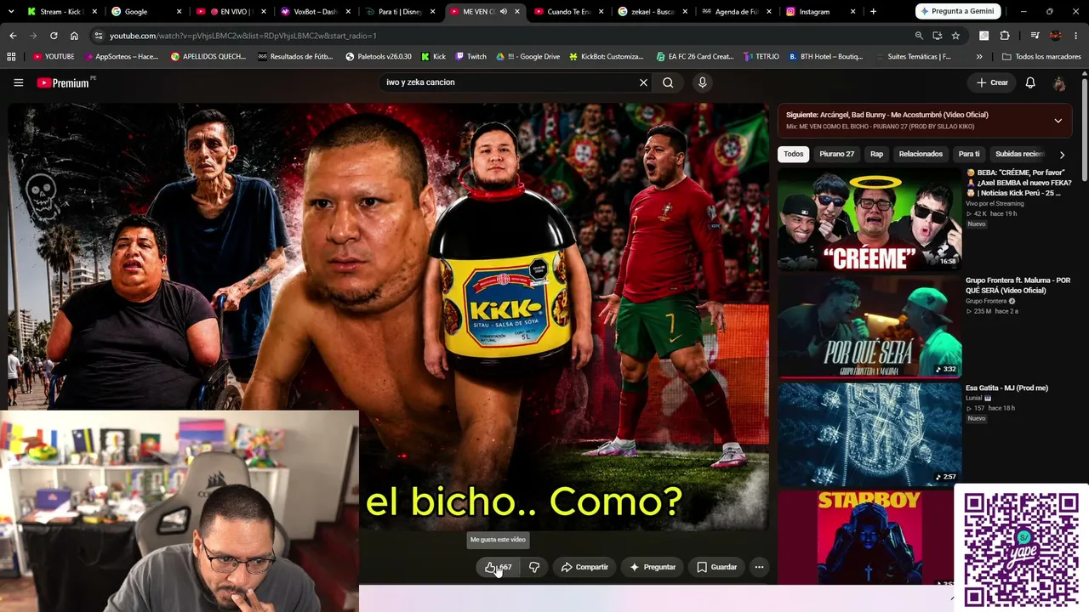Bookmark this page with the star icon
Viewport: 1089px width, 612px height.
(x=955, y=36)
